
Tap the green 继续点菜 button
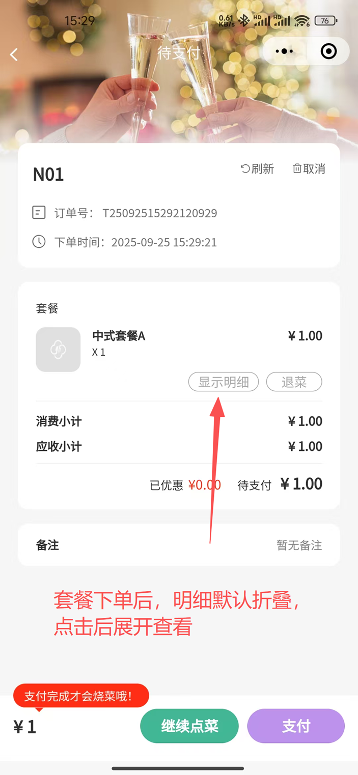[x=189, y=726]
